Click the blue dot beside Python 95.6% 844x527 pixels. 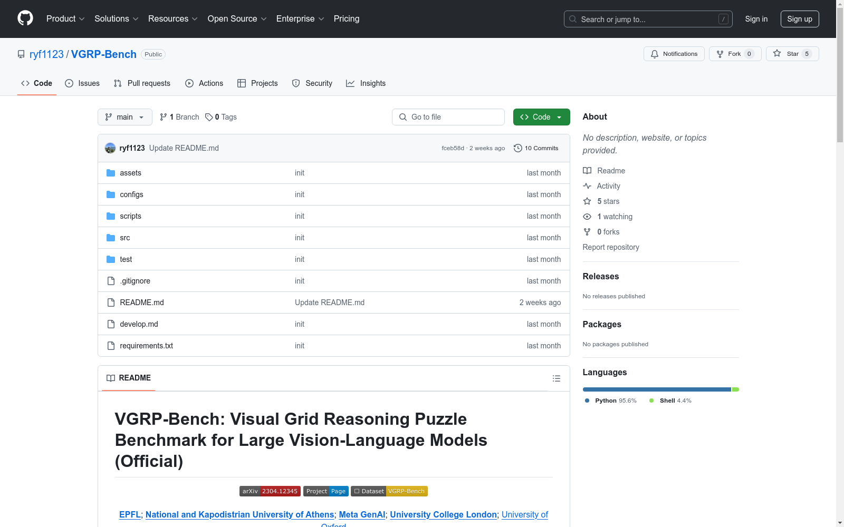tap(587, 401)
